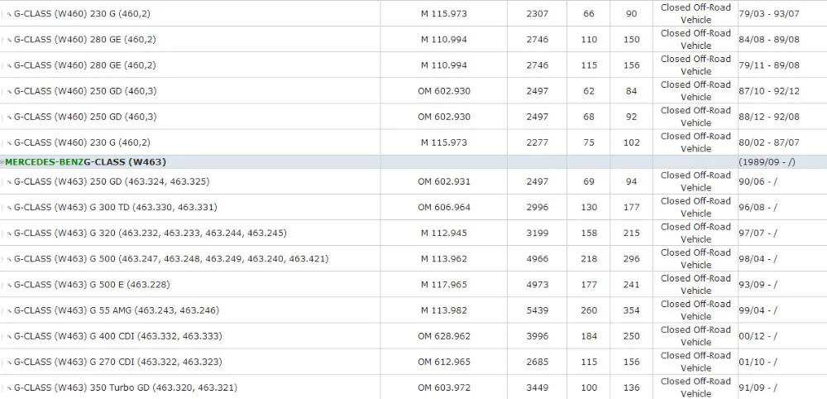Click engine code M 113.962
The image size is (827, 399).
tap(444, 259)
